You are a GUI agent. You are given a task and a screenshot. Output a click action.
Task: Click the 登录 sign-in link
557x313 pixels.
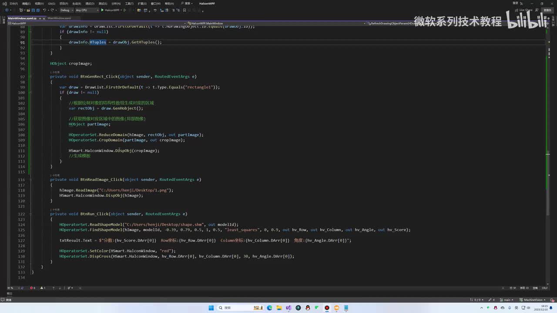pyautogui.click(x=515, y=3)
